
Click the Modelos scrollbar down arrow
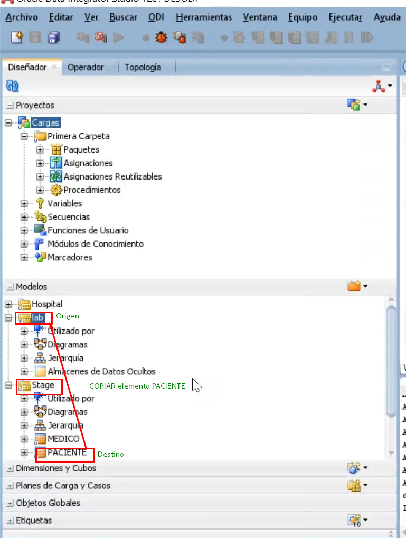coord(391,453)
